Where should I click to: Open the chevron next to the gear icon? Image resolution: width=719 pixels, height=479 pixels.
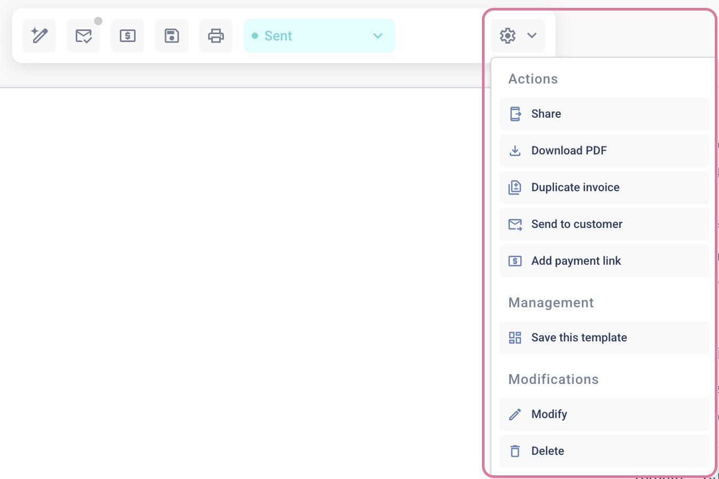[531, 36]
